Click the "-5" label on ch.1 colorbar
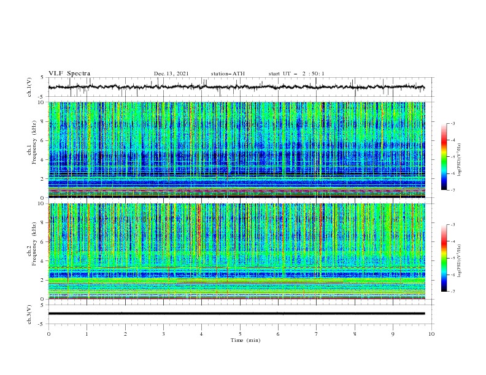The width and height of the screenshot is (486, 375). click(x=453, y=157)
